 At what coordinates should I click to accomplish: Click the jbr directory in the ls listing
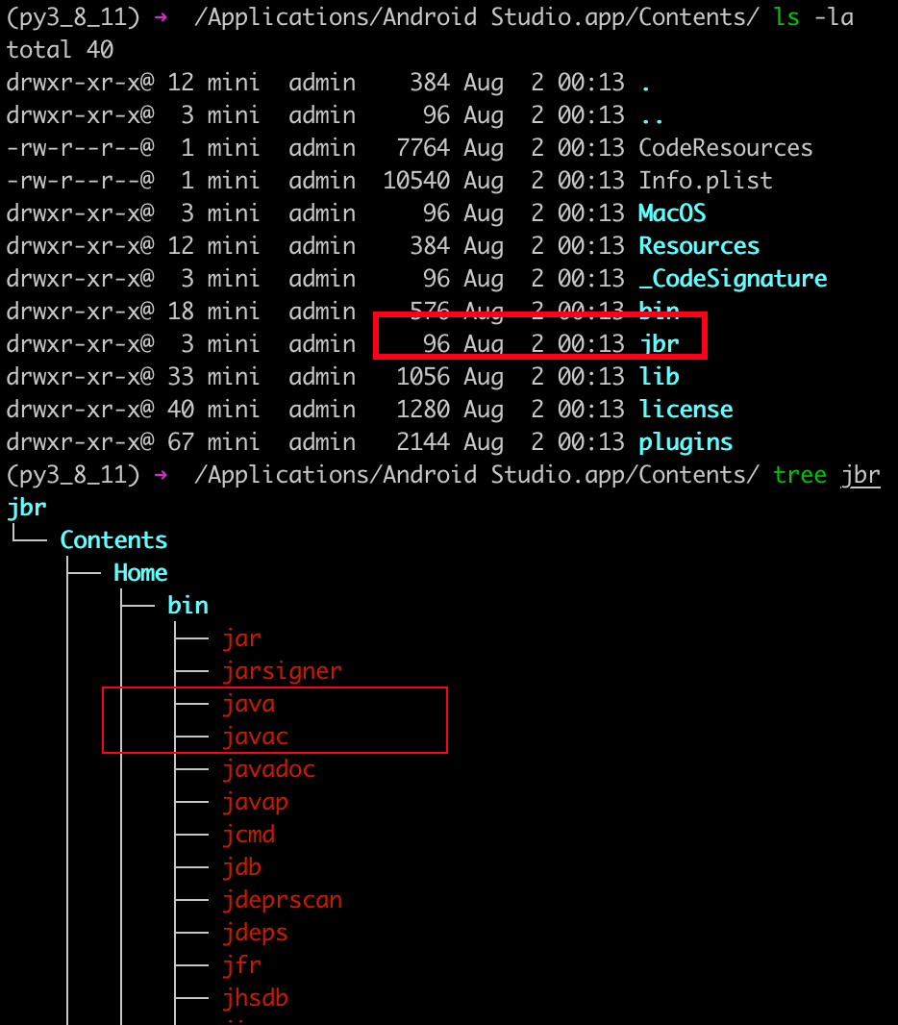659,344
